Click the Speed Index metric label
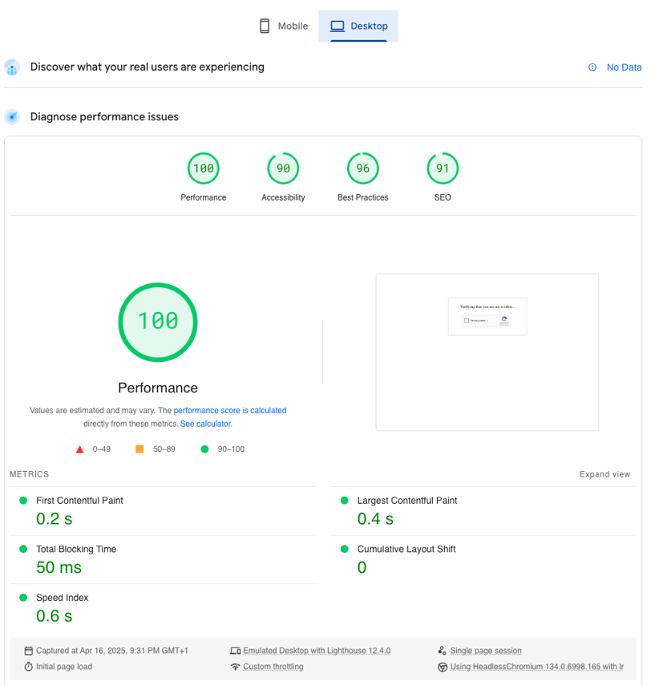This screenshot has height=686, width=651. point(62,598)
